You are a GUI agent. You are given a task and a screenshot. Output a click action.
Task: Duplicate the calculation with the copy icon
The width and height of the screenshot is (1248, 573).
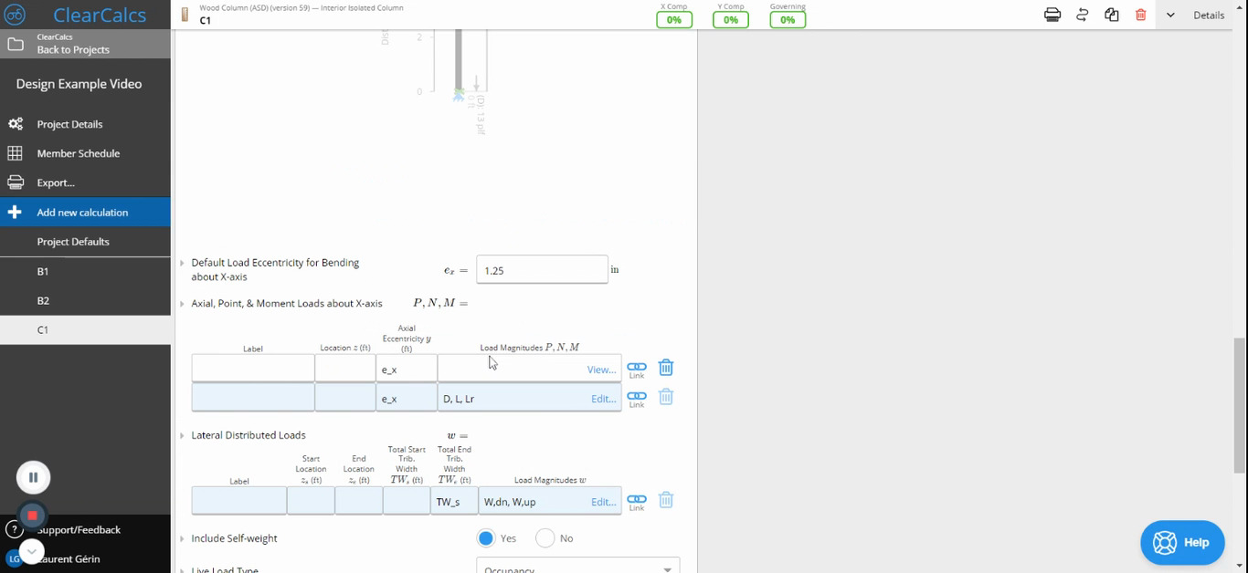pyautogui.click(x=1112, y=15)
